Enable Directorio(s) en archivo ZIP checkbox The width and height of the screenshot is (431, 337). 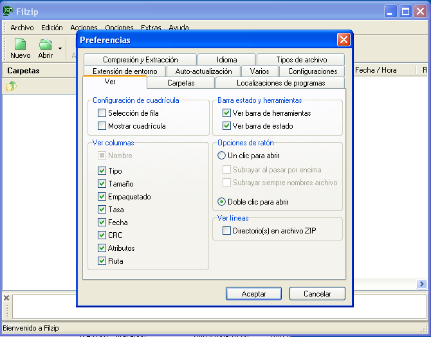pyautogui.click(x=227, y=231)
